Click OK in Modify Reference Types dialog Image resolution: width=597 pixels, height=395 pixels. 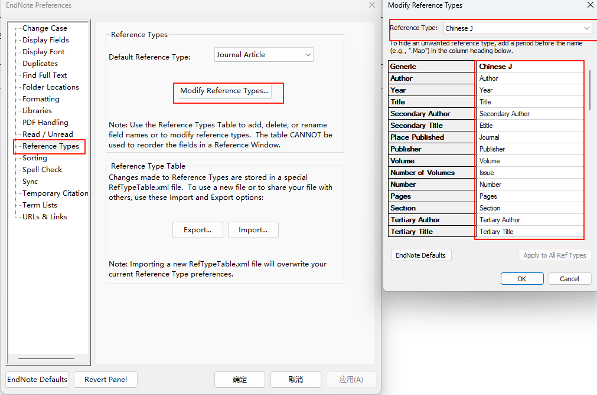coord(522,279)
